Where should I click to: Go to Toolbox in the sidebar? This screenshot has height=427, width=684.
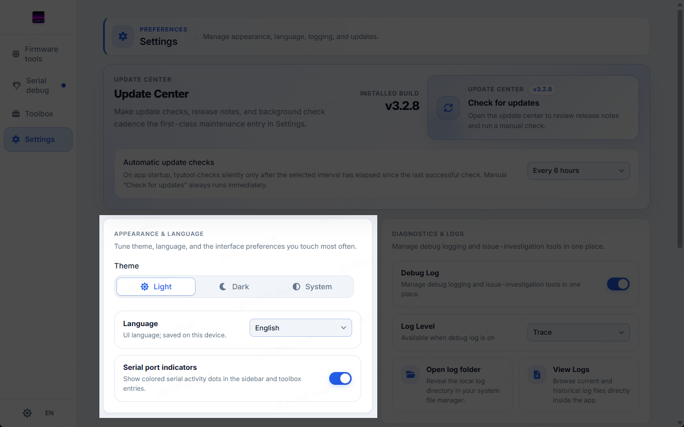point(38,114)
